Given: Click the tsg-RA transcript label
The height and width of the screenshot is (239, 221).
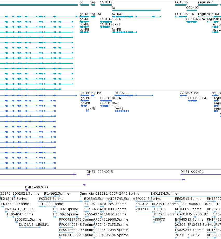Looking at the screenshot, I should coord(96,14).
